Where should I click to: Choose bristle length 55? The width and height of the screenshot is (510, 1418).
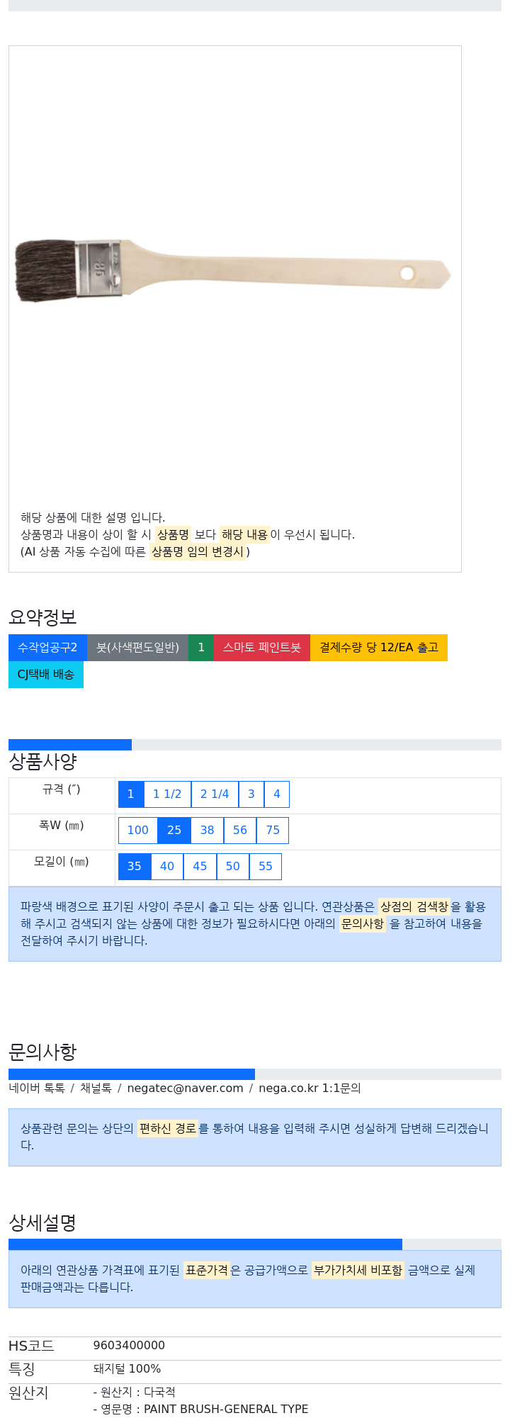coord(266,867)
